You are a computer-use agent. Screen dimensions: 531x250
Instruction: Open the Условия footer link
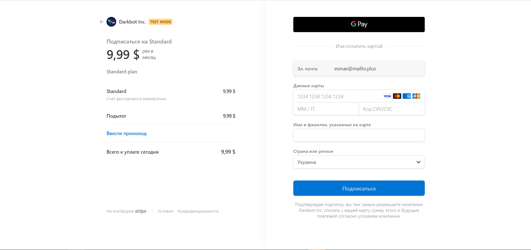(165, 211)
